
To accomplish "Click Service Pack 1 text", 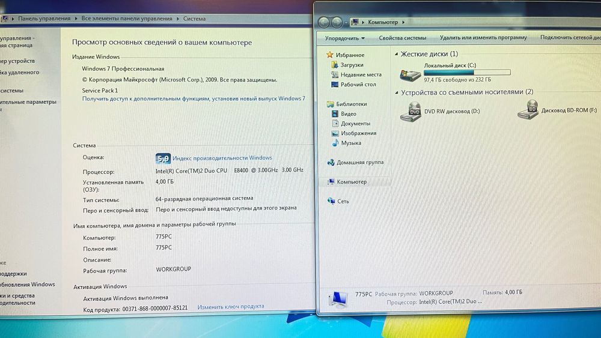I will 100,90.
